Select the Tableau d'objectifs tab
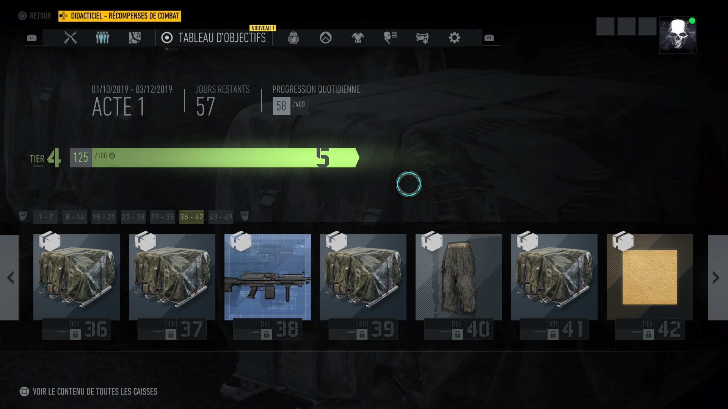This screenshot has width=728, height=409. click(x=214, y=37)
